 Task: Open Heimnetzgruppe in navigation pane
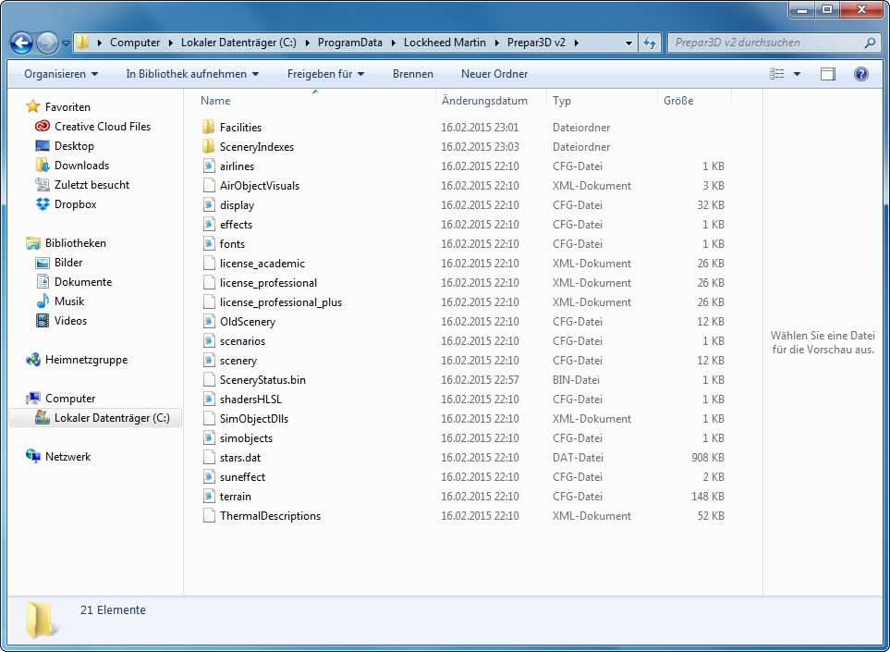(x=86, y=360)
